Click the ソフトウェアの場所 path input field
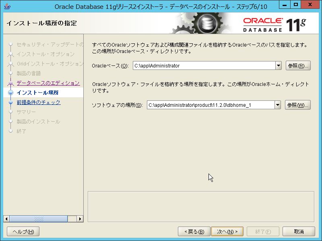The height and width of the screenshot is (241, 322). click(211, 105)
